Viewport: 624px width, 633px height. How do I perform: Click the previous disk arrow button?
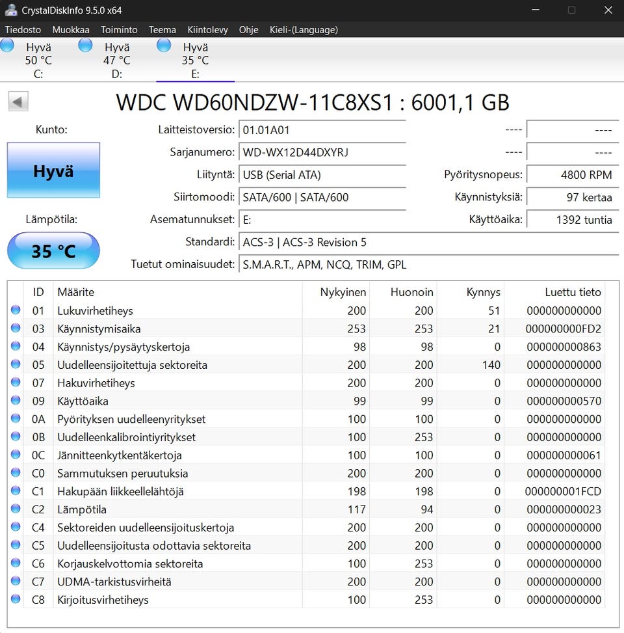[x=18, y=101]
